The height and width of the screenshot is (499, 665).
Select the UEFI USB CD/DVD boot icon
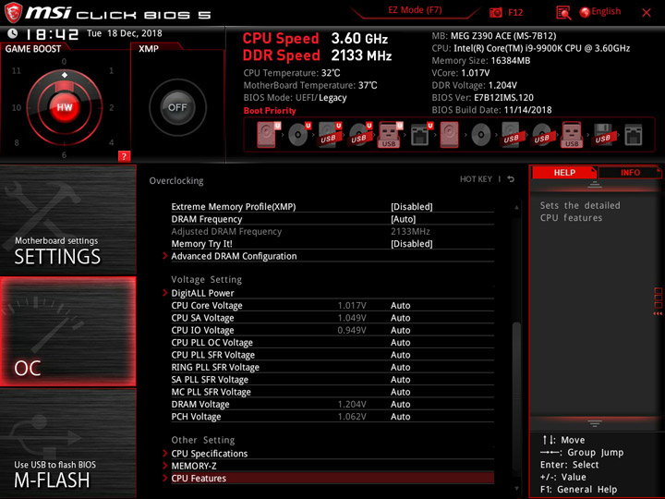coord(360,135)
